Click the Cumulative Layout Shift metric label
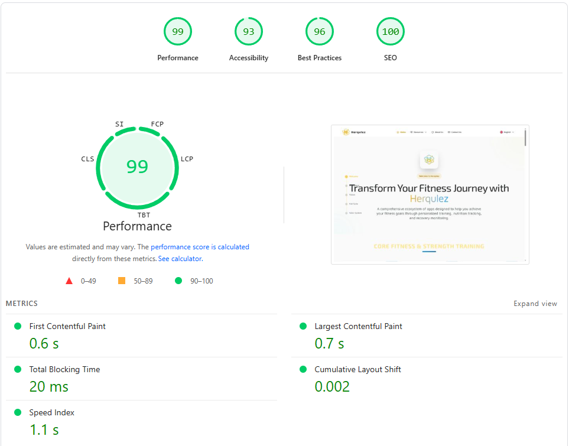 (357, 369)
